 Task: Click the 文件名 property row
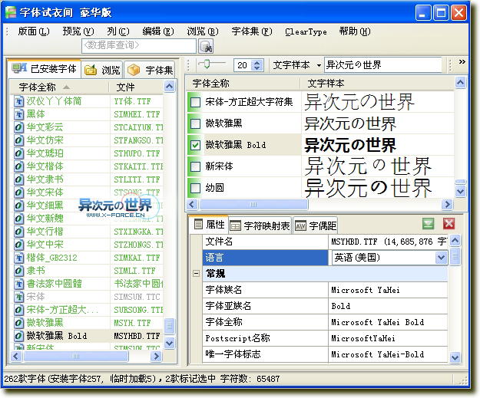click(x=325, y=242)
